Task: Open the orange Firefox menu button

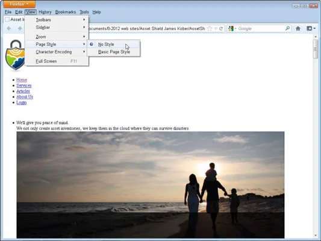Action: pos(19,4)
